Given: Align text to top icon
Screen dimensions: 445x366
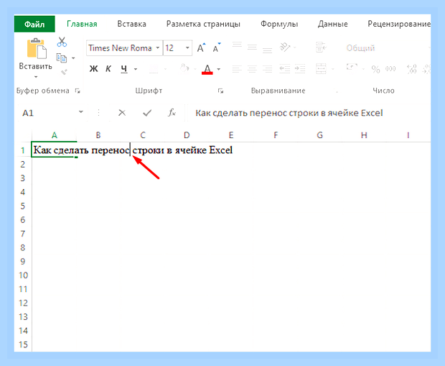Looking at the screenshot, I should [237, 45].
